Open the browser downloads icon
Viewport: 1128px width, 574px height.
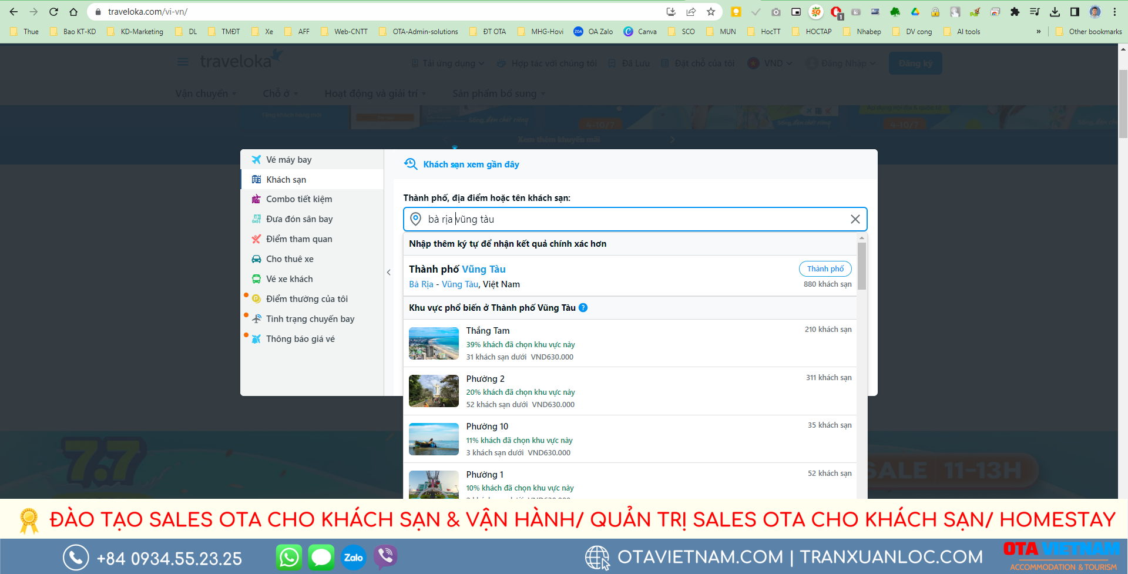[1055, 12]
